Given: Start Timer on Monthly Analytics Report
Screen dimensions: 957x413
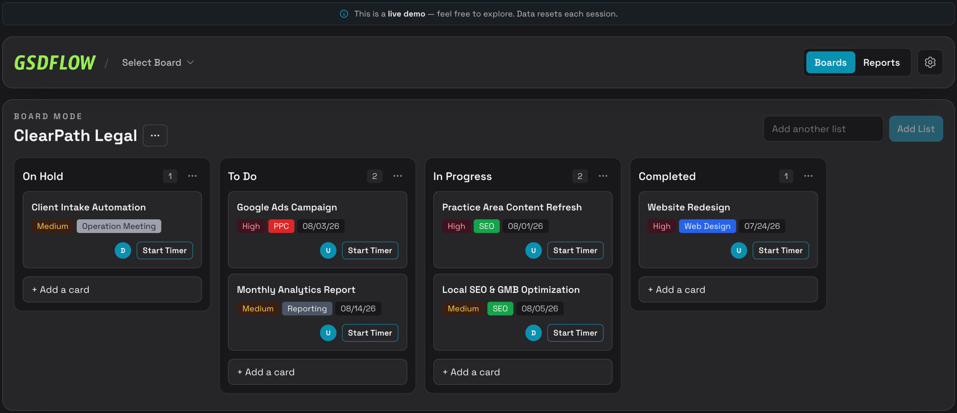Looking at the screenshot, I should pyautogui.click(x=370, y=333).
